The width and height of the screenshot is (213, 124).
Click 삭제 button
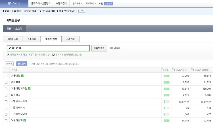[x=9, y=64]
